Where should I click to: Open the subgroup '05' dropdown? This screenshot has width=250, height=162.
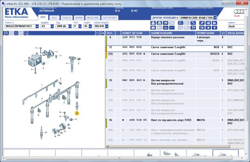point(90,26)
